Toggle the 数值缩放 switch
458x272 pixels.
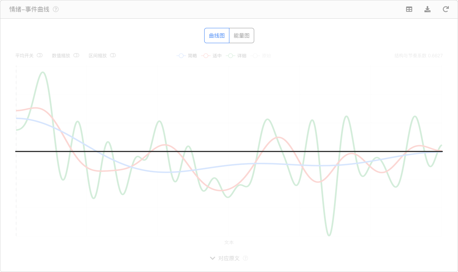76,55
